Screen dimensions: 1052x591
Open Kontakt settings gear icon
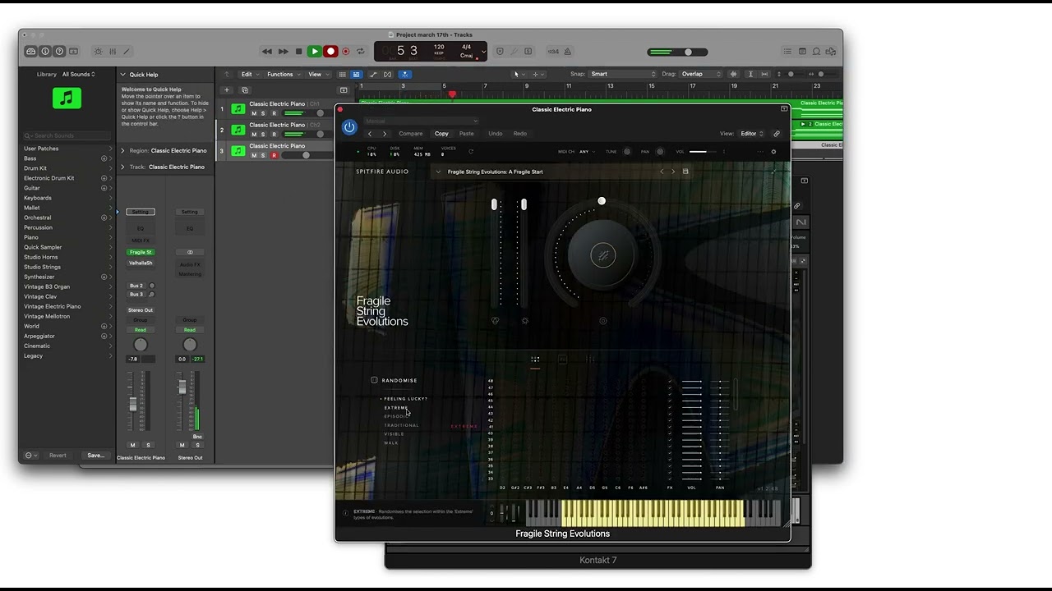click(773, 152)
